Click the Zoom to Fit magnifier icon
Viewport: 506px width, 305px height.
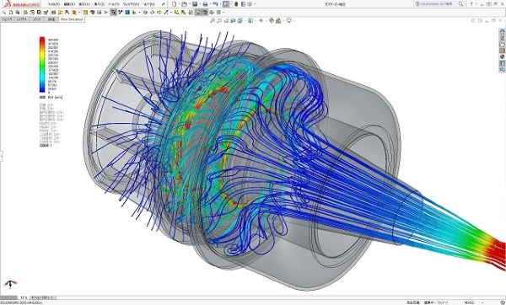pyautogui.click(x=213, y=20)
